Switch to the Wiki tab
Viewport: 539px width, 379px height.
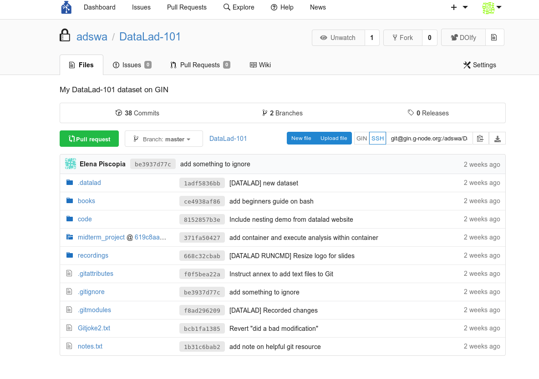tap(260, 65)
